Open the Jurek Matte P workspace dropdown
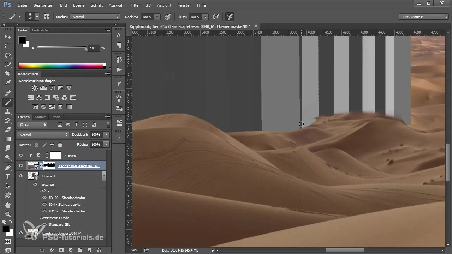The width and height of the screenshot is (452, 254). click(424, 17)
